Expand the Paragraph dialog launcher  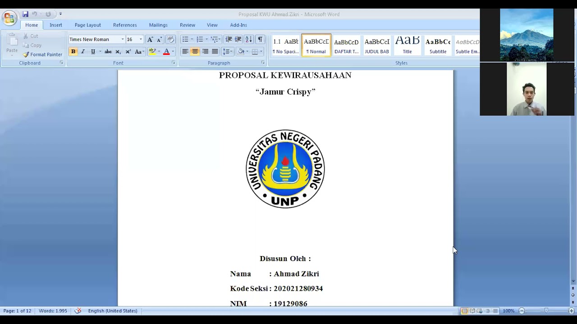(x=263, y=63)
